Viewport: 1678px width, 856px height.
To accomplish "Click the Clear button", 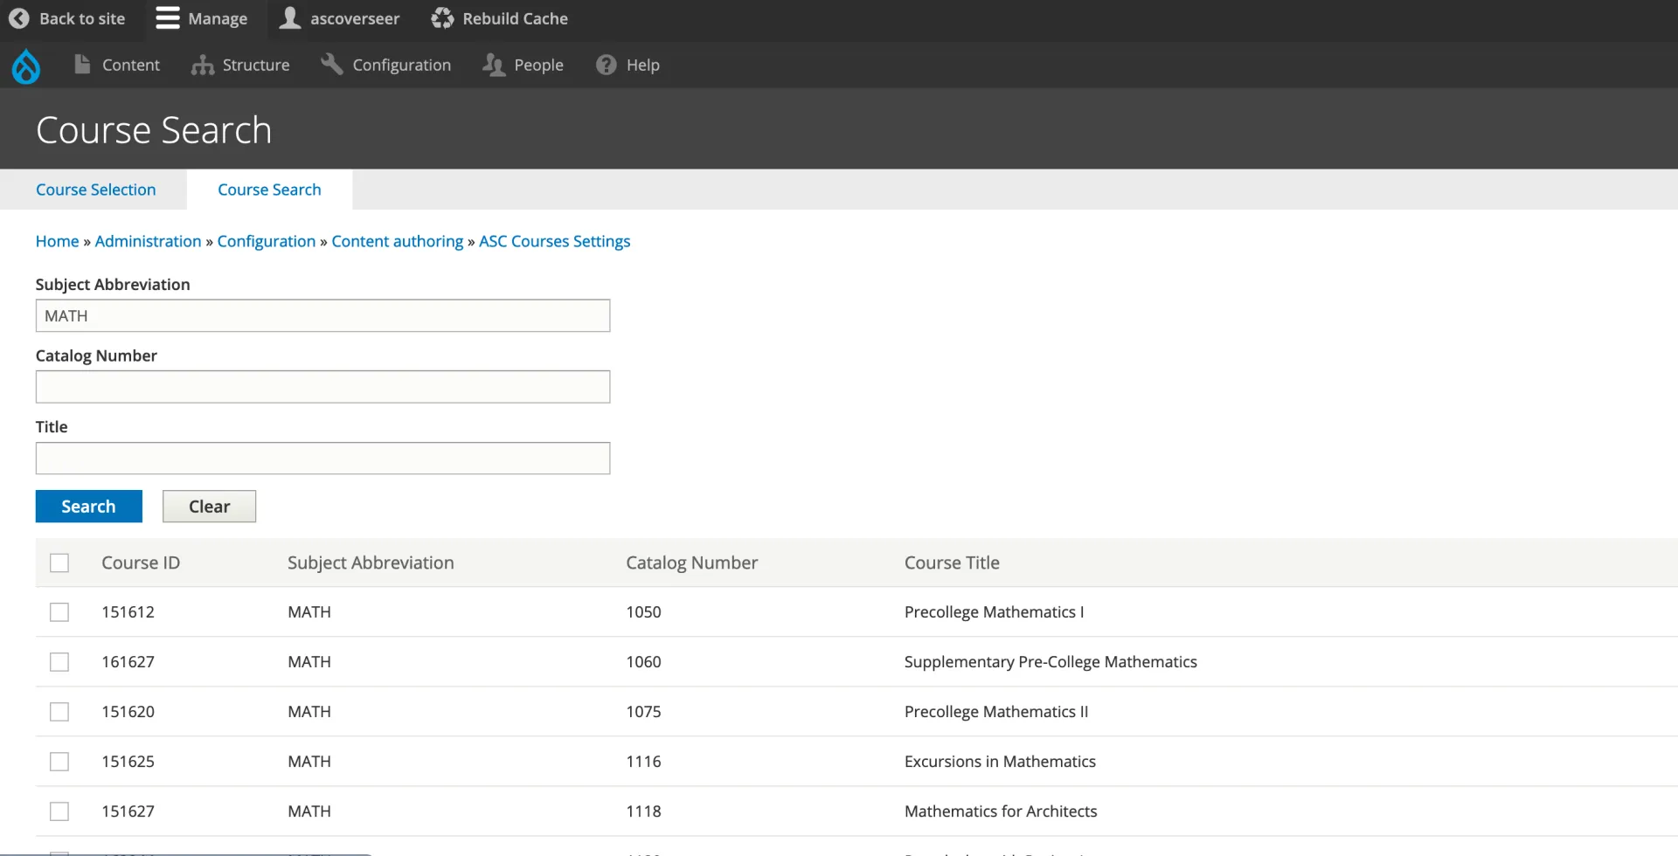I will point(209,507).
